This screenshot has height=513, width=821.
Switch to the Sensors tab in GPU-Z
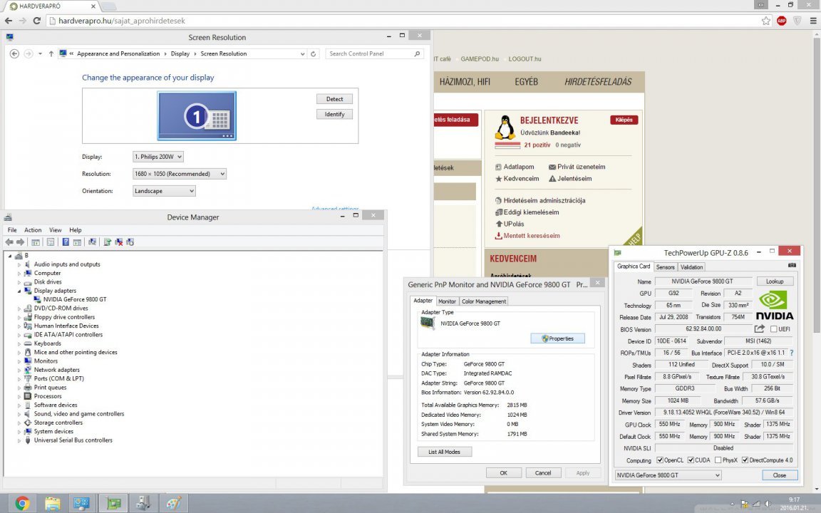click(665, 267)
